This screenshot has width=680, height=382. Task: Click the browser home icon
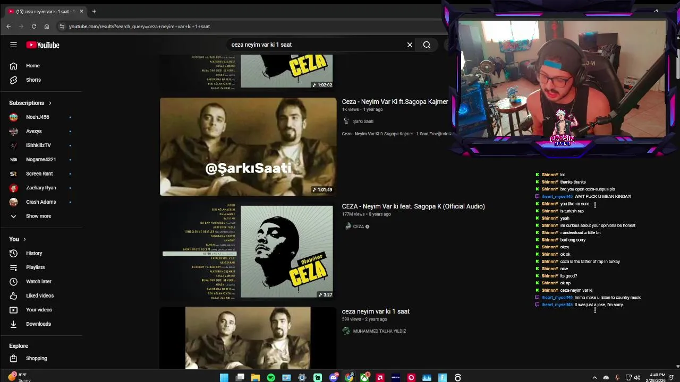[x=47, y=27]
